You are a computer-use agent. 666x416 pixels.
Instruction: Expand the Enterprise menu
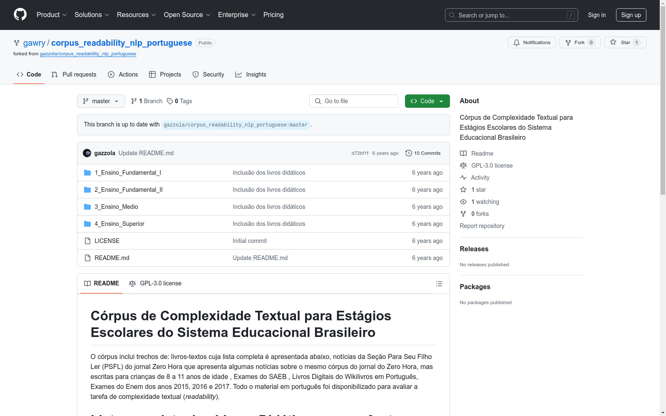[x=237, y=15]
